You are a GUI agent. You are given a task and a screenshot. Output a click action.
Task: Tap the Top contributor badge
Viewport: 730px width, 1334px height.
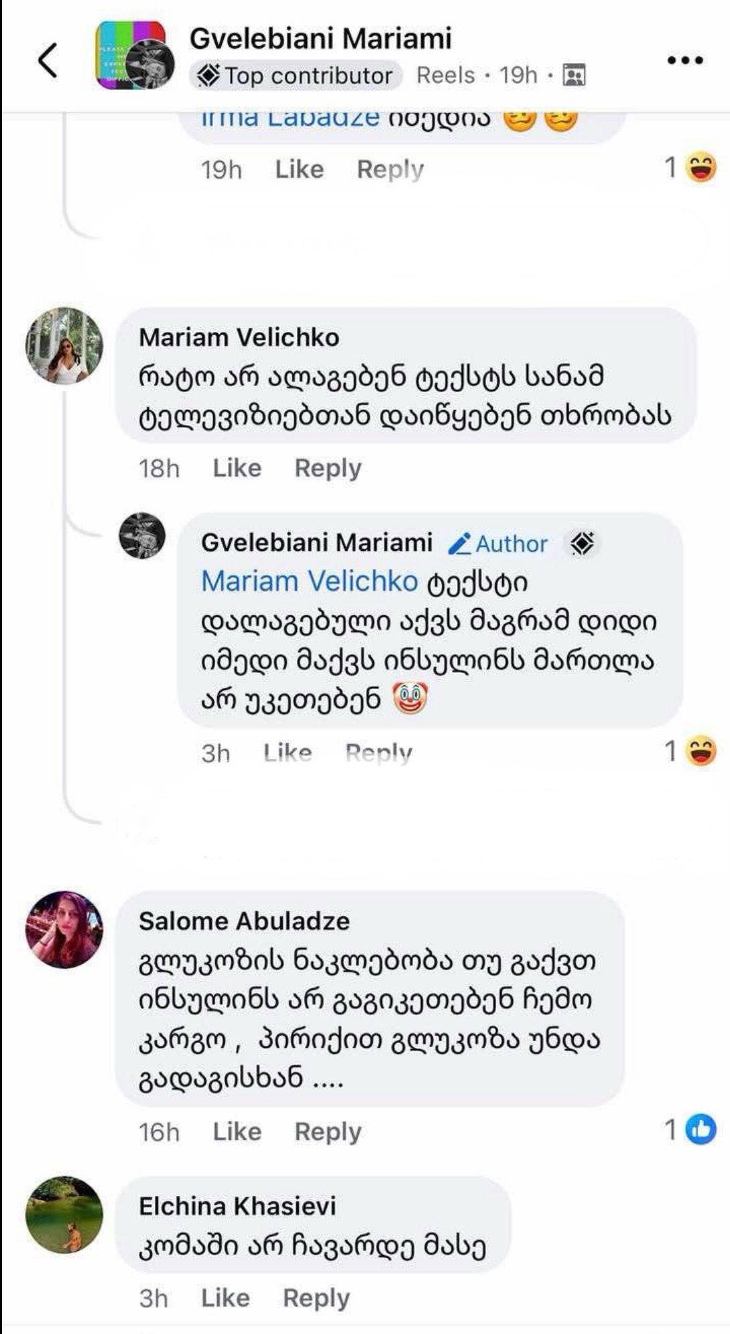coord(296,76)
